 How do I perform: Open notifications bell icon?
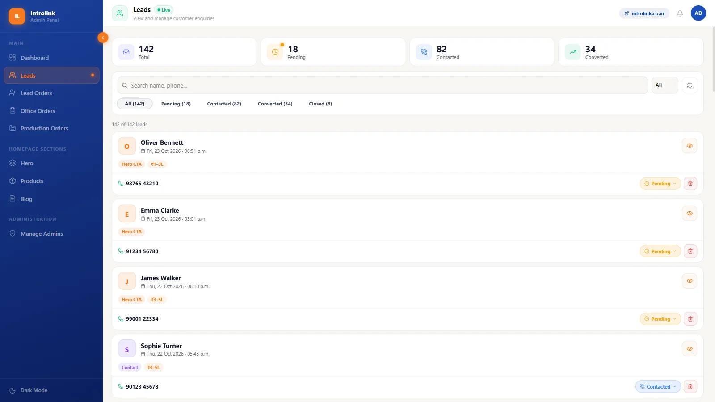[680, 13]
